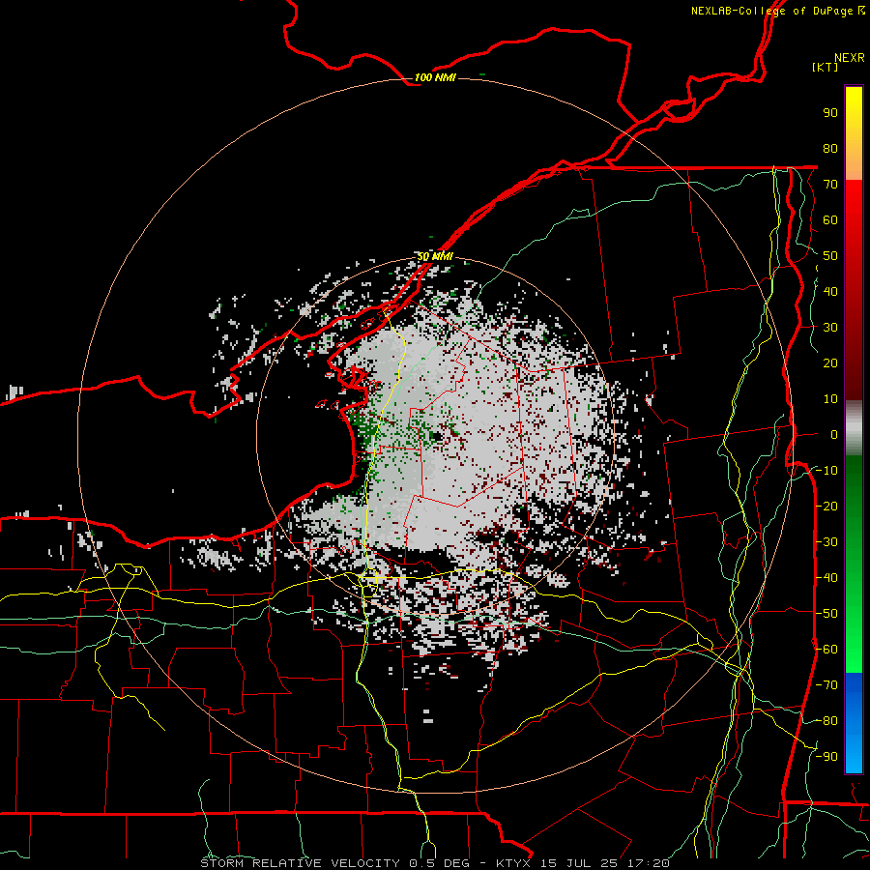Click the NEXR label above the scale
Screen dimensions: 870x870
point(850,58)
